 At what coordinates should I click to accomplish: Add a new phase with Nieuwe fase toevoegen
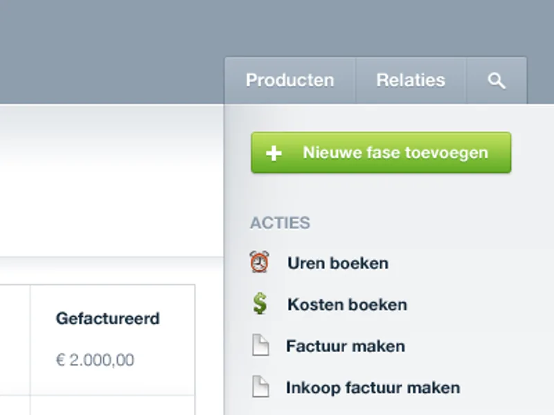coord(381,152)
